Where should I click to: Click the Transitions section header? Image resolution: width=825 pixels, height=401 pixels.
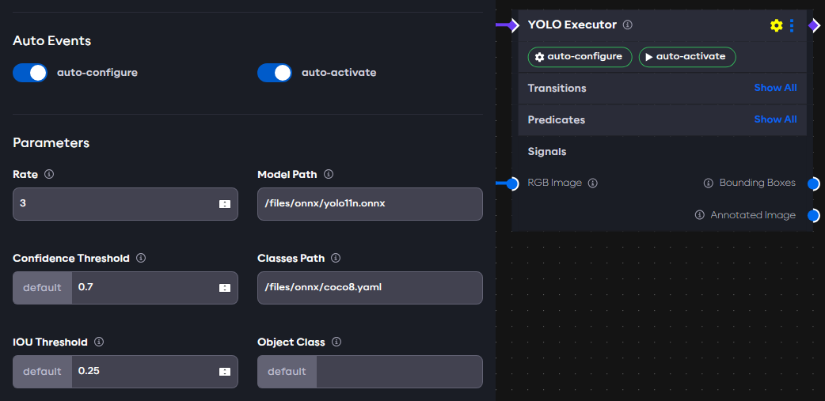557,89
